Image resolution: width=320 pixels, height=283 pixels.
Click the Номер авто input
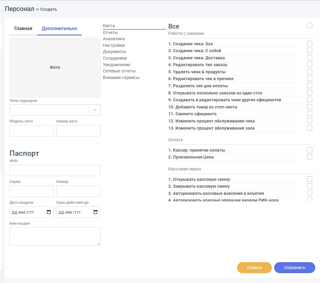[x=79, y=131]
